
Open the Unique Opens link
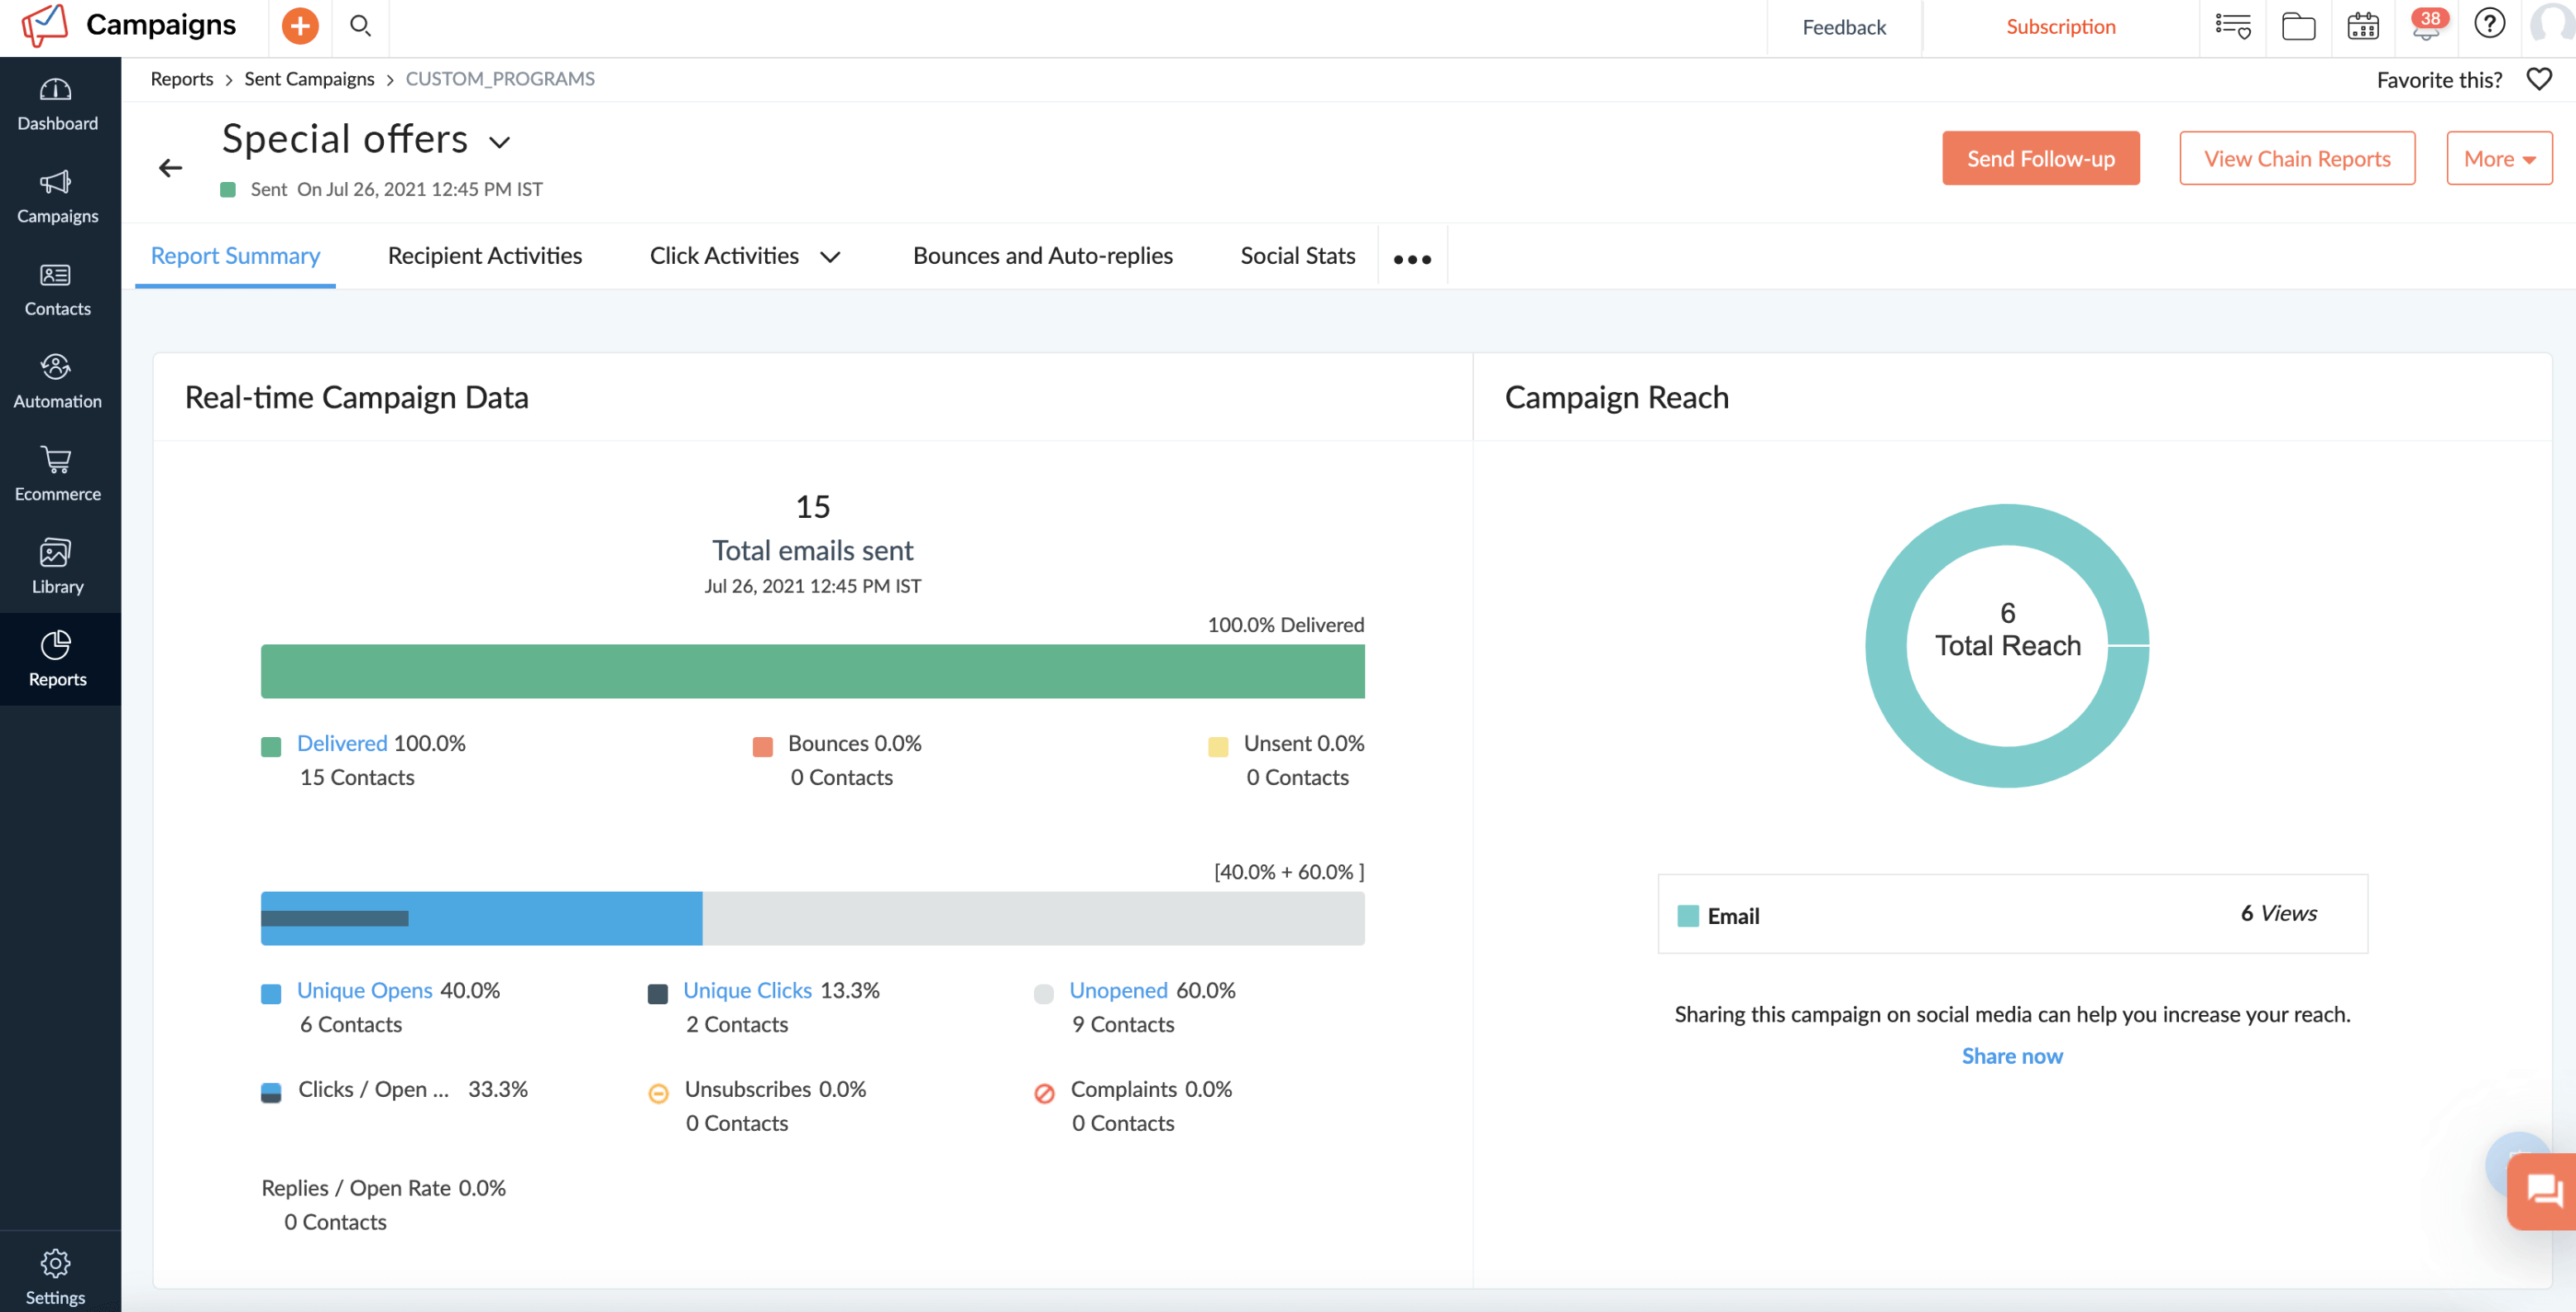tap(364, 990)
